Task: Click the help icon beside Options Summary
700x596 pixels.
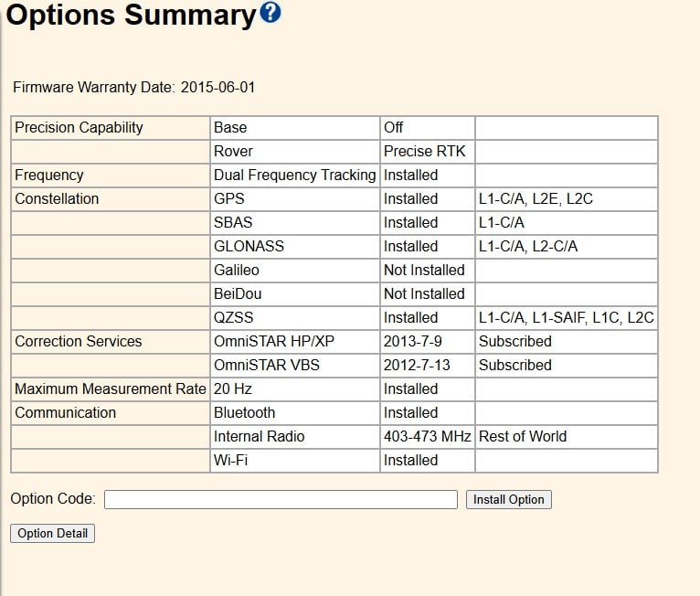Action: [270, 13]
